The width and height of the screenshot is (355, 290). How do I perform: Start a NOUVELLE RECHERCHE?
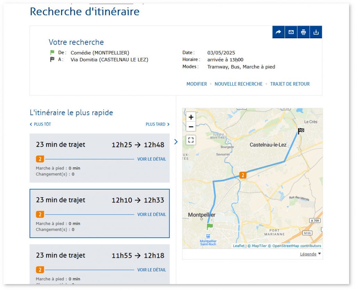[x=239, y=84]
